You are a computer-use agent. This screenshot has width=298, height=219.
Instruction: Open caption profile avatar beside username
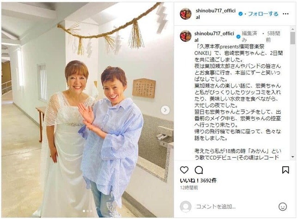point(186,36)
